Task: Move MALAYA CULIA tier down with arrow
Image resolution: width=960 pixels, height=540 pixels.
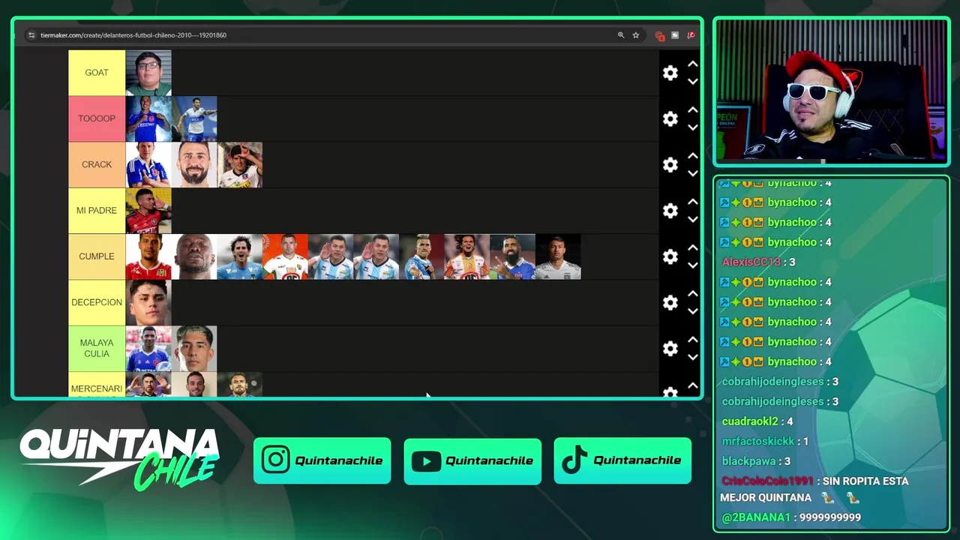Action: 693,356
